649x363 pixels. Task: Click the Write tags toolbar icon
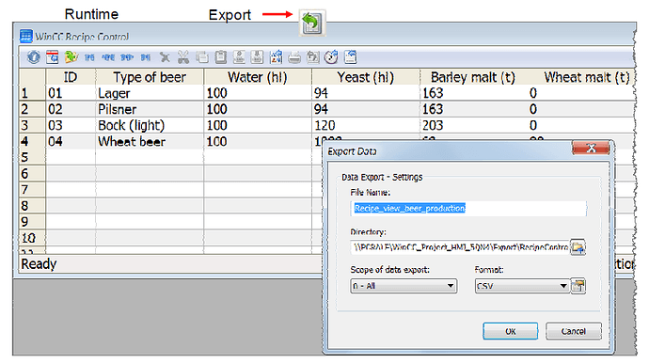click(x=257, y=56)
